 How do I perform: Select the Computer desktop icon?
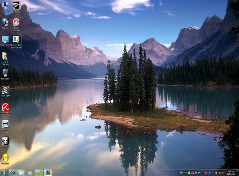click(5, 7)
